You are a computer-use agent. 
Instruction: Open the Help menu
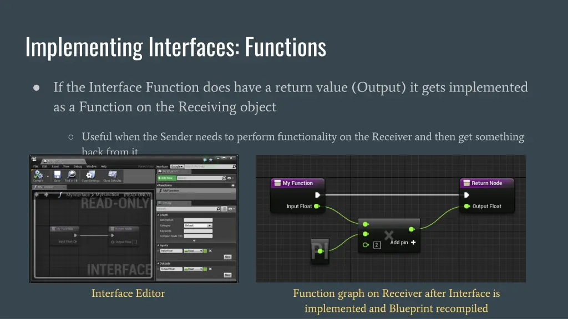[104, 166]
